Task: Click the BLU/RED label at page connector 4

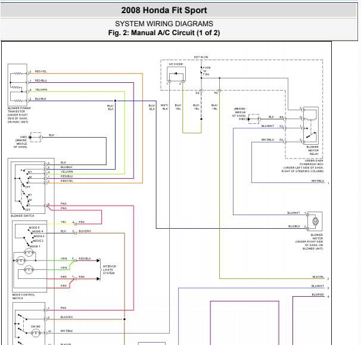Action: pyautogui.click(x=318, y=294)
